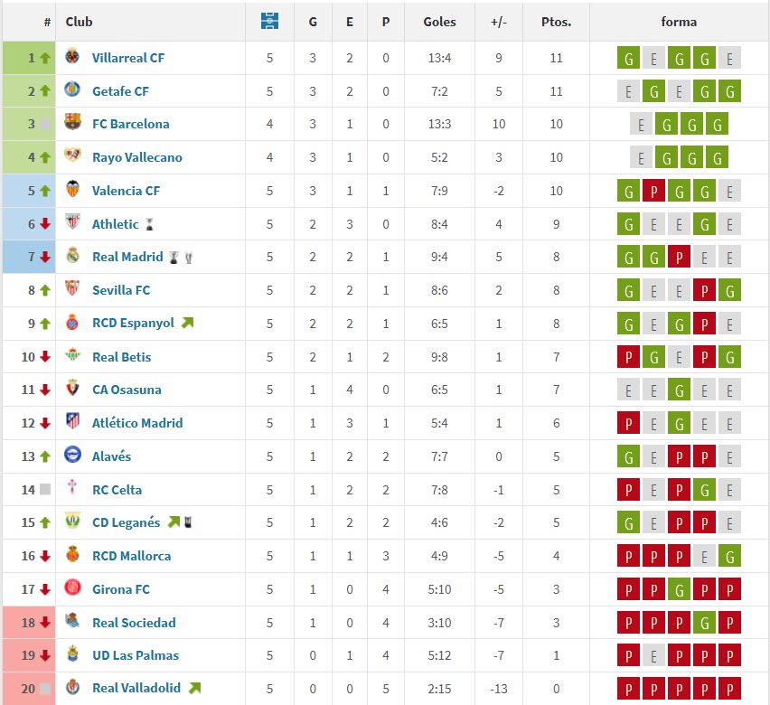Click the red P badge in Real Madrid's form
Viewport: 770px width, 705px height.
tap(679, 257)
